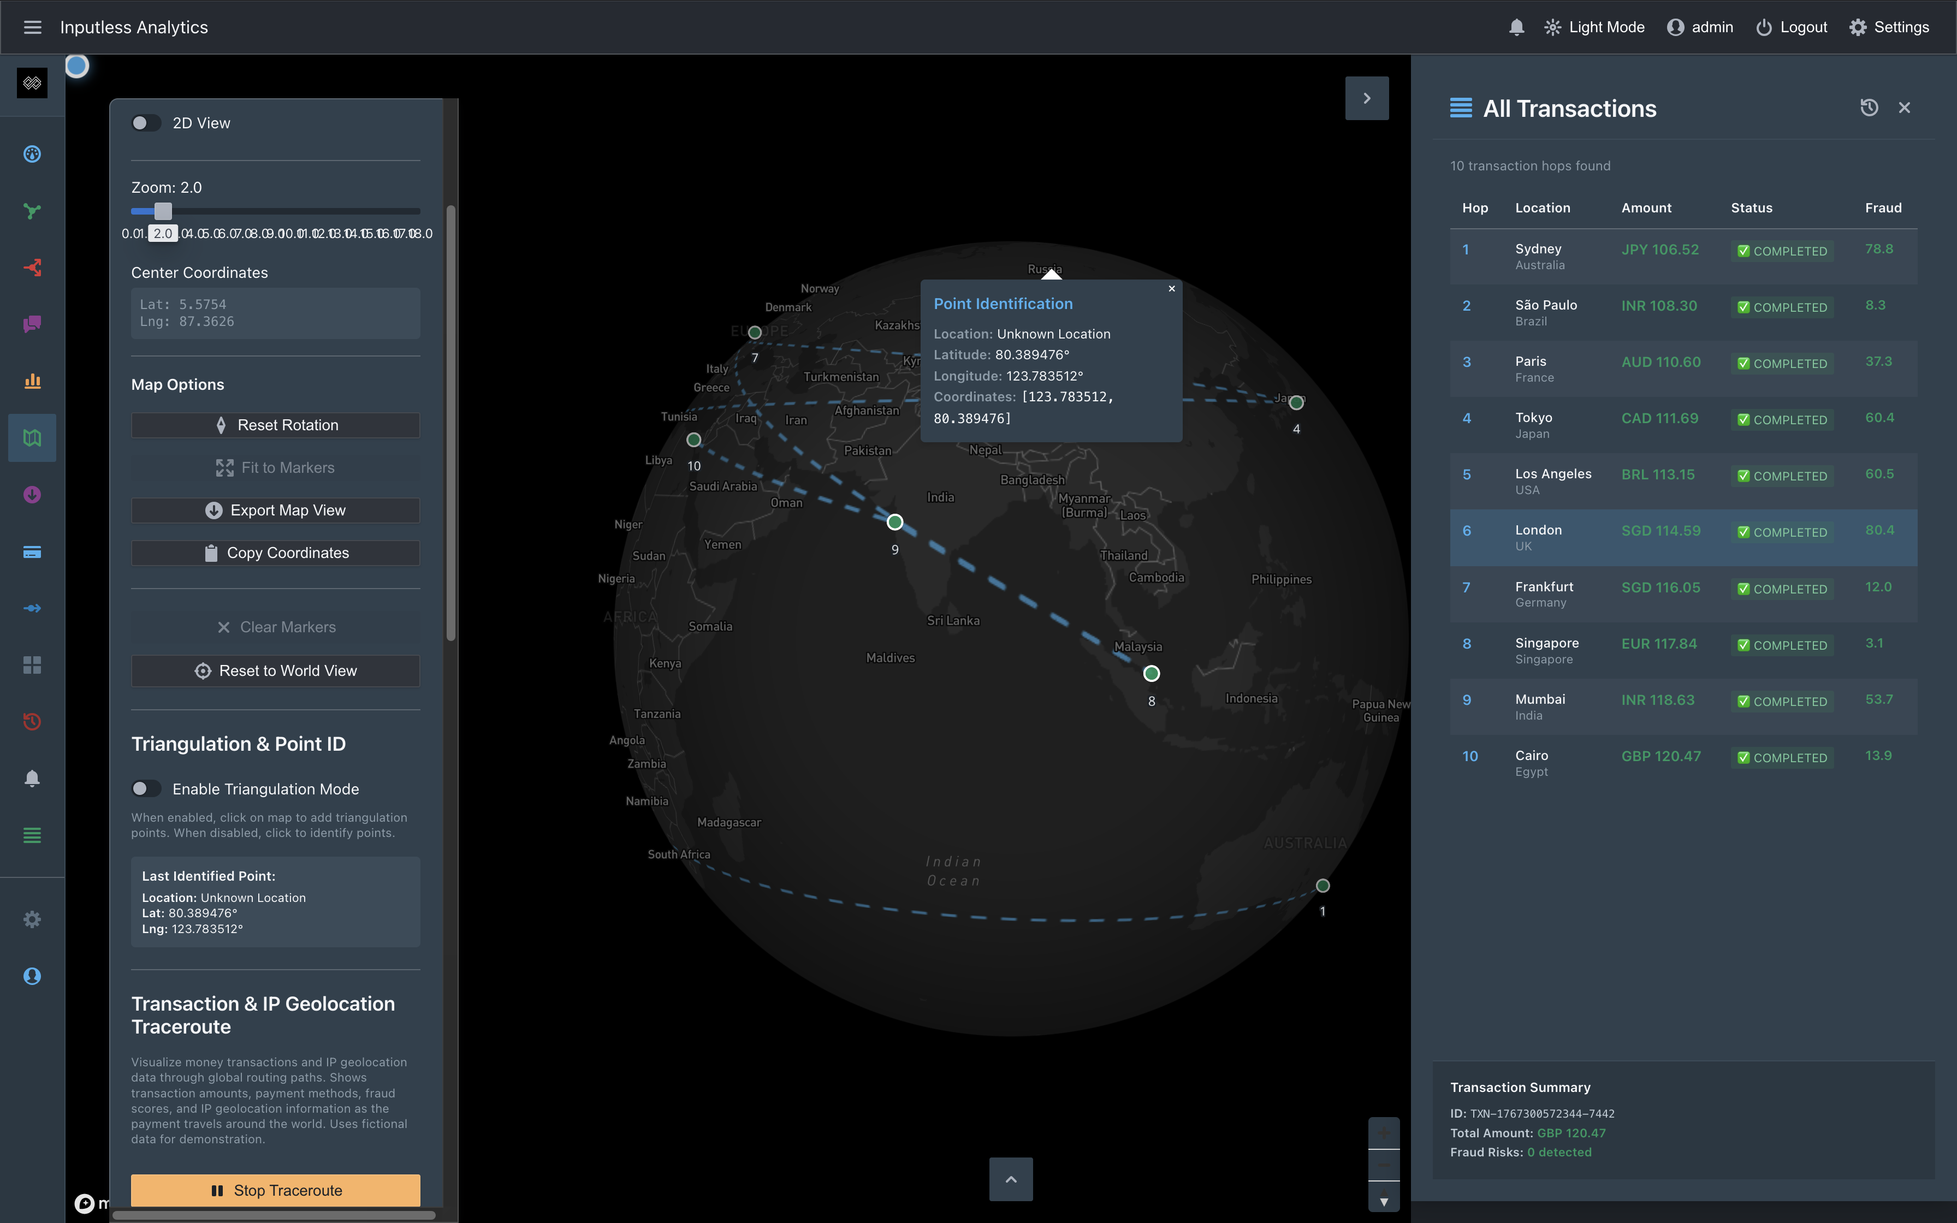1957x1223 pixels.
Task: Select the green map view icon
Action: coord(32,437)
